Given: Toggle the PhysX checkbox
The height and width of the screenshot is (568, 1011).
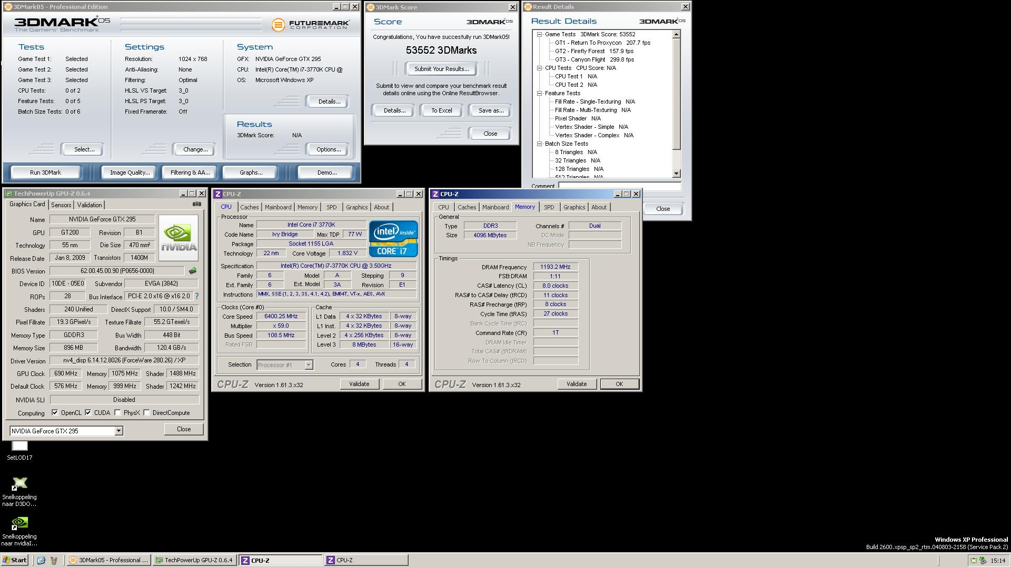Looking at the screenshot, I should tap(117, 413).
